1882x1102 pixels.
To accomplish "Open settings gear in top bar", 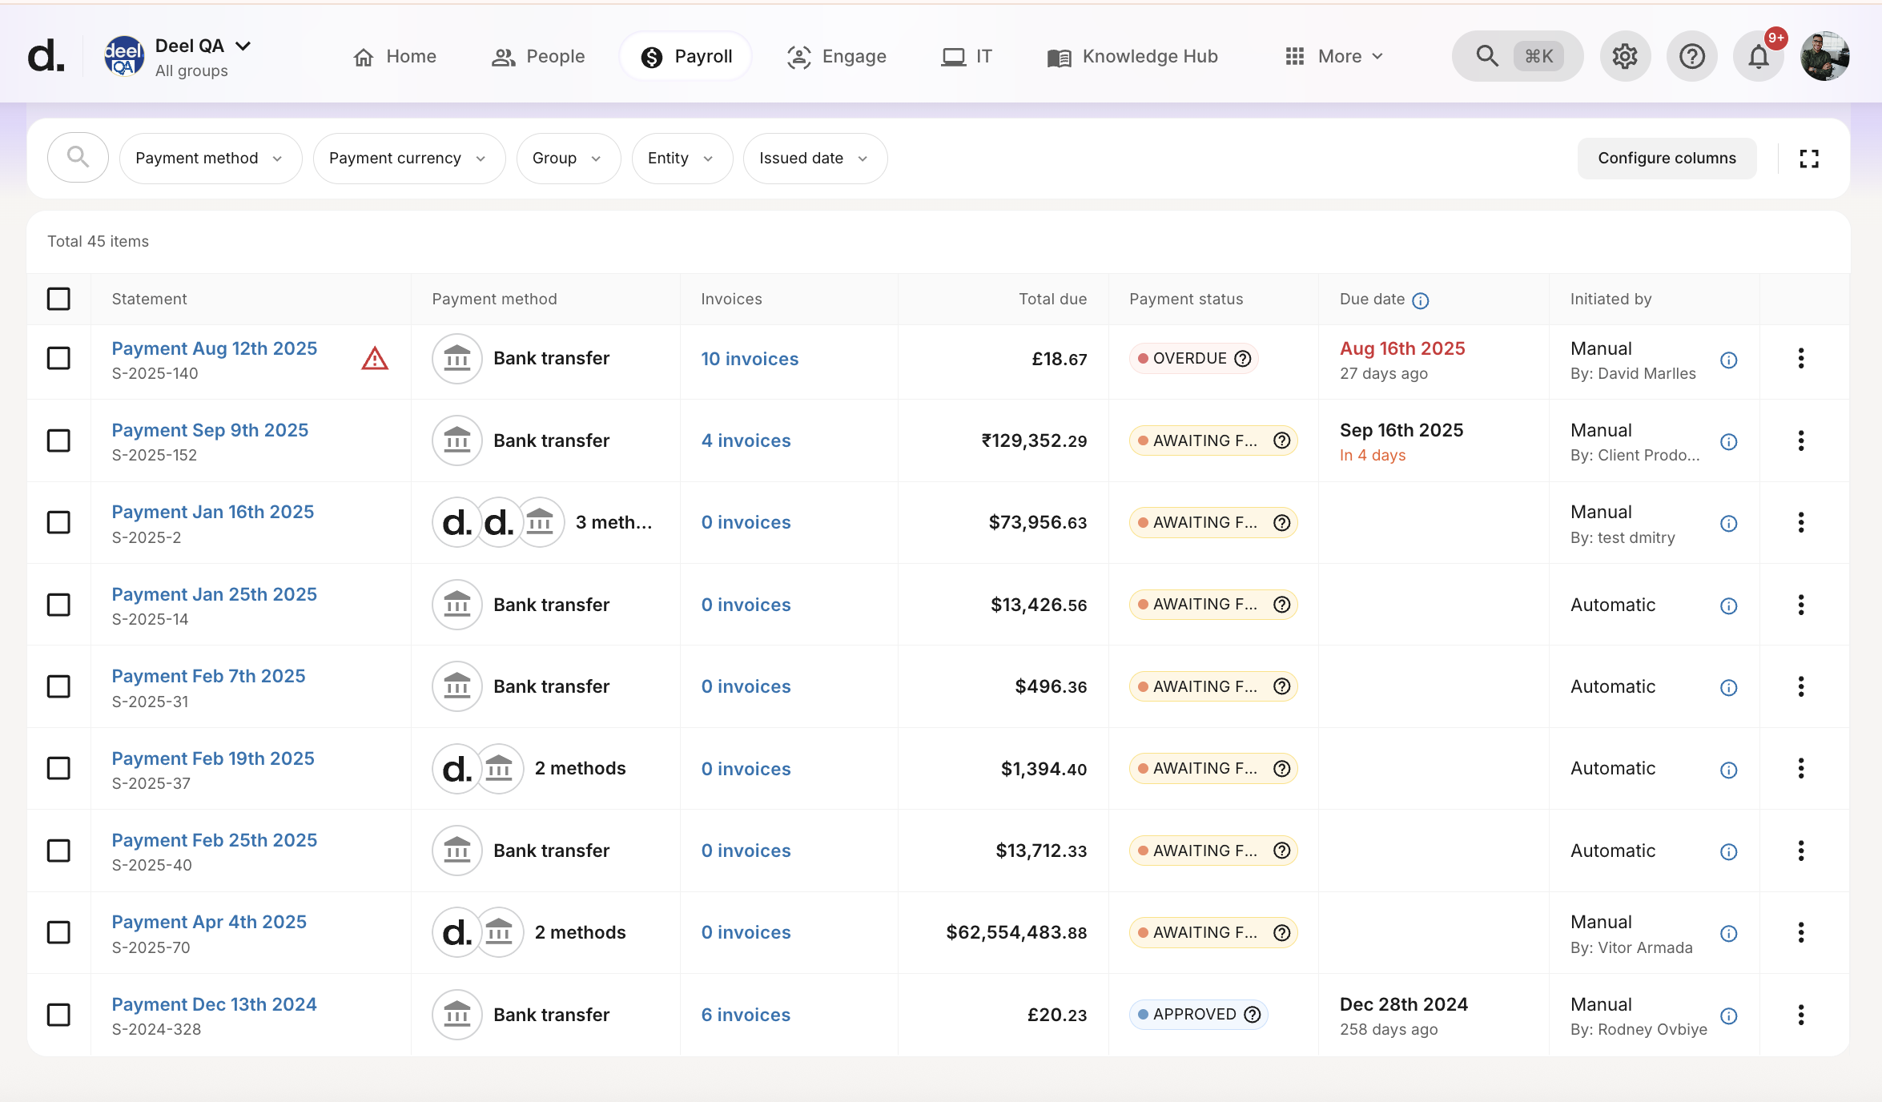I will (x=1625, y=57).
